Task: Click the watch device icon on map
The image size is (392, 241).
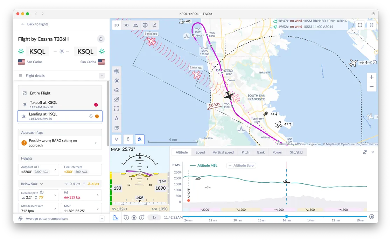Action: pos(128,139)
